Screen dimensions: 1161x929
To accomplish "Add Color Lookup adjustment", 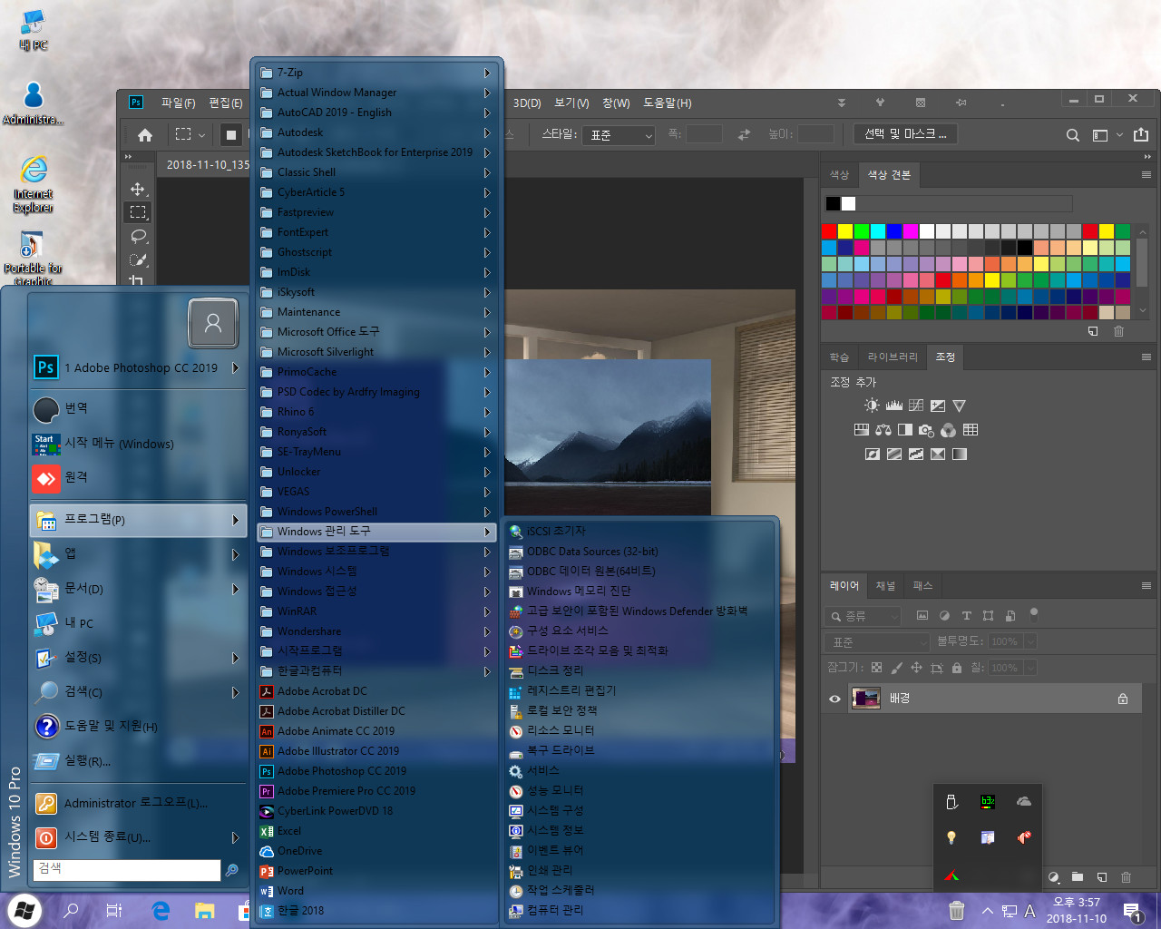I will (971, 429).
